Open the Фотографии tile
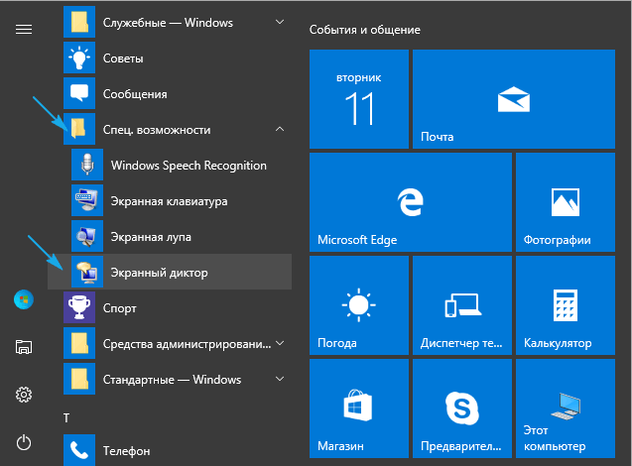The image size is (632, 466). coord(564,201)
